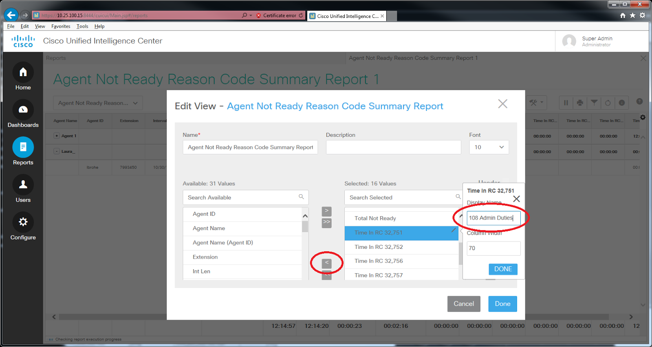Open the Home section in the sidebar
The height and width of the screenshot is (347, 652).
click(23, 72)
